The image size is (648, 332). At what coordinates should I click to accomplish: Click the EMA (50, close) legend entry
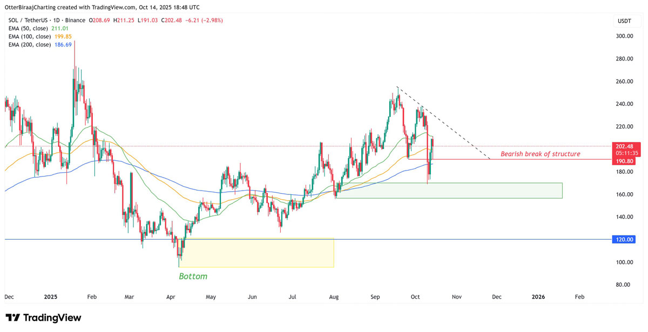(x=27, y=29)
